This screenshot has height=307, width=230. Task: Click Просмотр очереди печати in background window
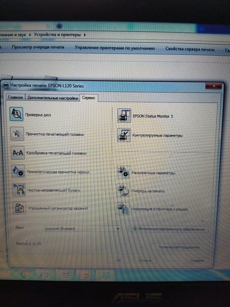pos(38,47)
